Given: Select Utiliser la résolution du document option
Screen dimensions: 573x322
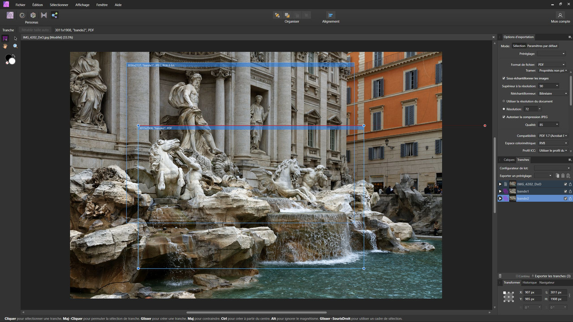Looking at the screenshot, I should (504, 101).
